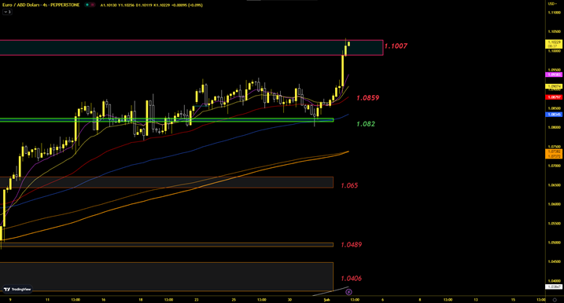Select the magenta moving average price tag

[554, 75]
